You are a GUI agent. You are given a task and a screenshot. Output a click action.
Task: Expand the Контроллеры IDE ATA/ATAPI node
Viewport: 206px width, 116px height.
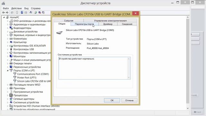click(8, 46)
